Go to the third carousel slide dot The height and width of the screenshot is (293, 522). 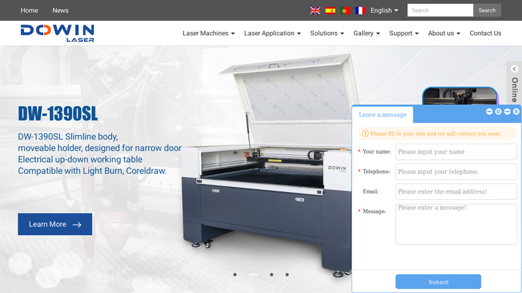pyautogui.click(x=271, y=275)
